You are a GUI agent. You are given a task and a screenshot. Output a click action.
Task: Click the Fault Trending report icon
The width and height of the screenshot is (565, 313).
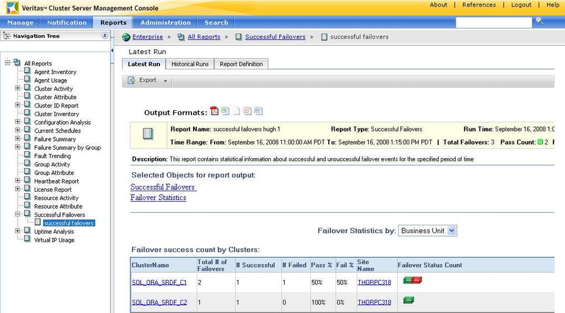point(28,155)
